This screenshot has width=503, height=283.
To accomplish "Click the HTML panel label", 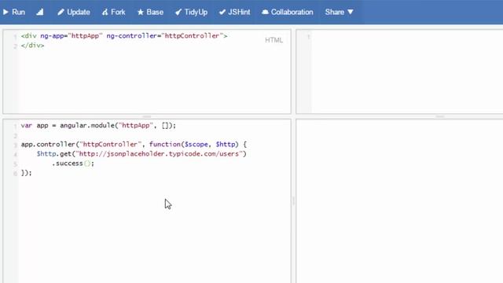I will coord(274,40).
